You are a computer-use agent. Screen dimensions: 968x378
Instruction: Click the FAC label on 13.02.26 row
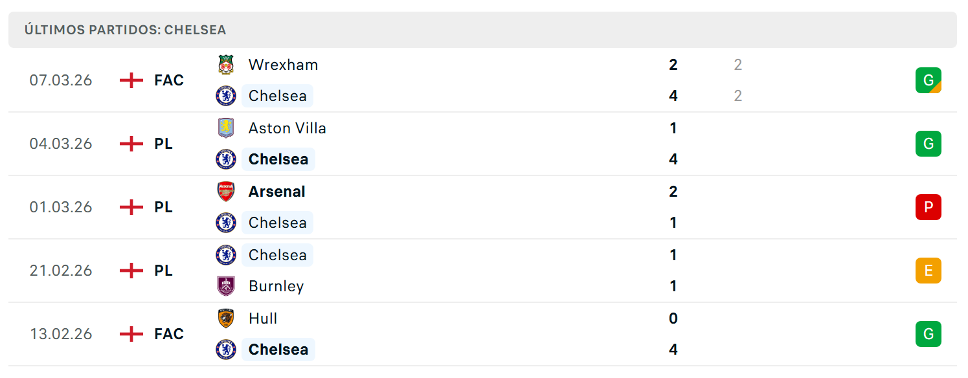point(169,334)
